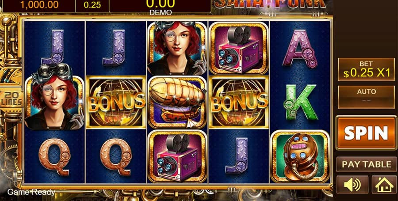This screenshot has width=398, height=201.
Task: Click the red-haired woman on third reel top
Action: (x=177, y=48)
